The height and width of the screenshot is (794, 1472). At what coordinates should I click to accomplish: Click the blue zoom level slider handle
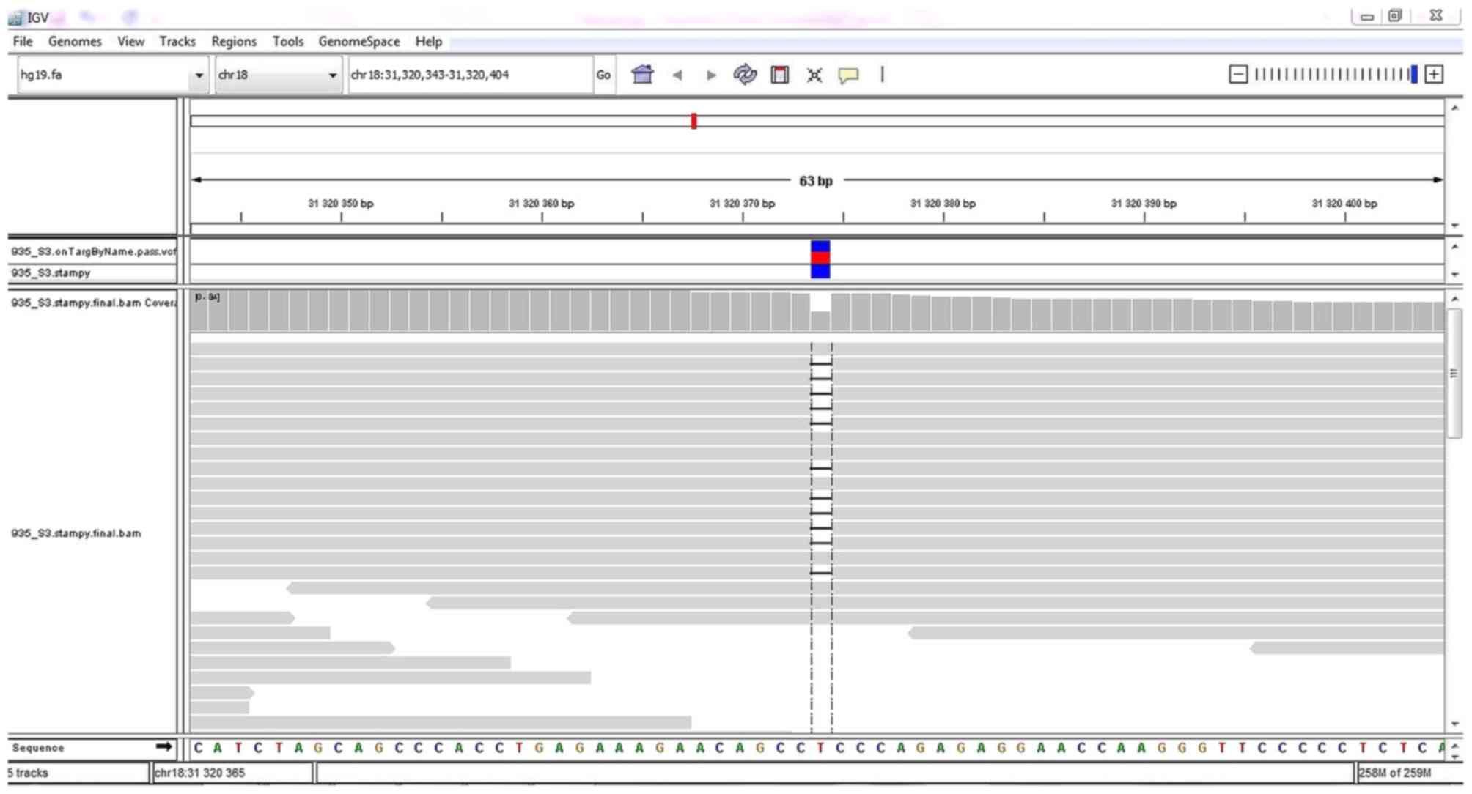tap(1414, 74)
